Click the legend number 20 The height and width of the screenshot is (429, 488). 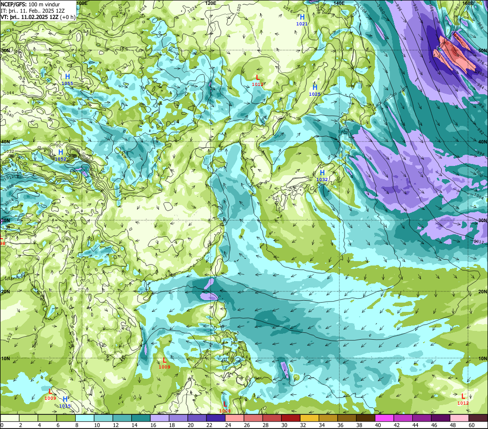[x=190, y=425]
